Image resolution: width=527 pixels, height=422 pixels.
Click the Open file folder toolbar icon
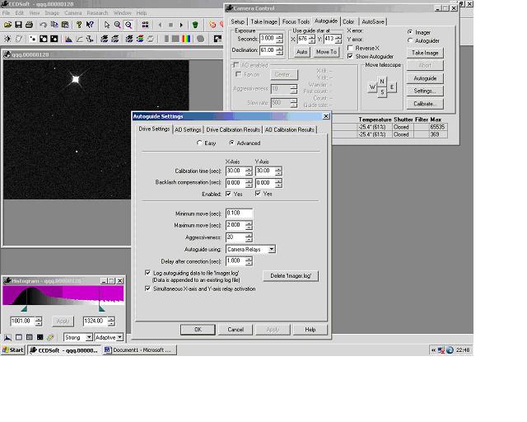click(x=7, y=25)
